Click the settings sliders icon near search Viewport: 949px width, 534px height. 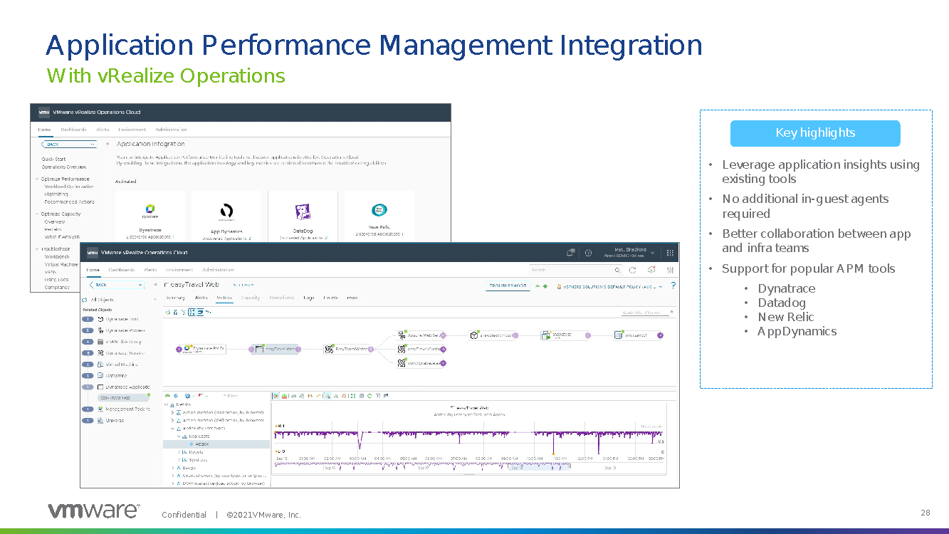670,271
